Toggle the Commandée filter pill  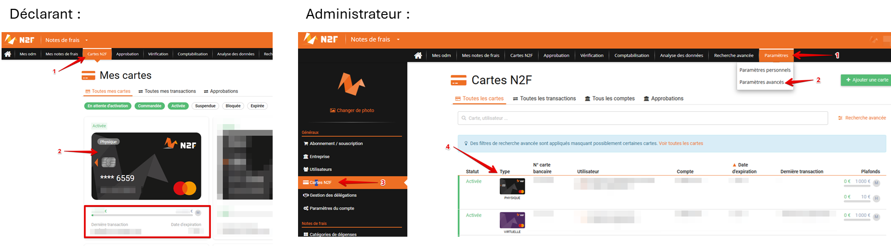150,106
